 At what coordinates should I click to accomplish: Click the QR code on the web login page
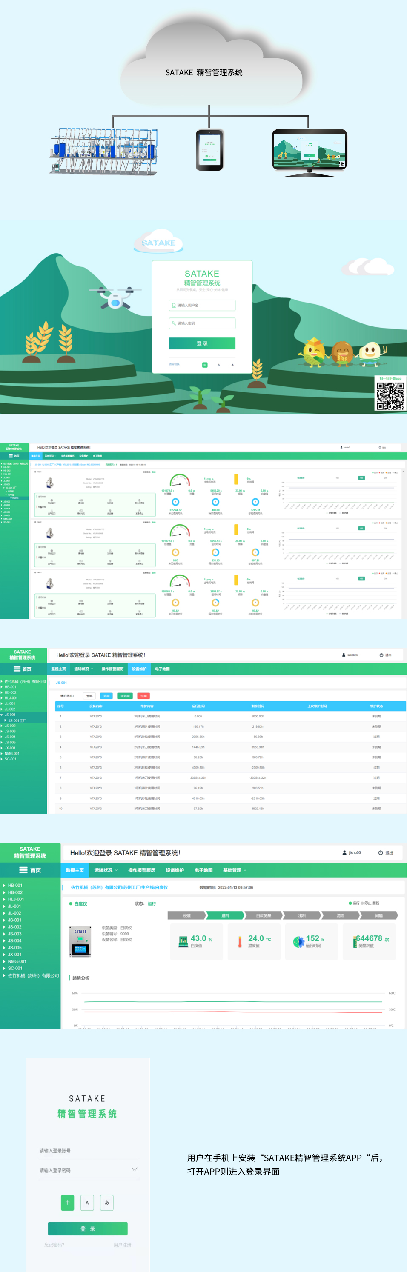pos(390,396)
